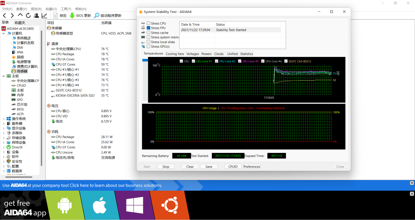
Task: Expand the 显示设备 tree node
Action: [4, 128]
